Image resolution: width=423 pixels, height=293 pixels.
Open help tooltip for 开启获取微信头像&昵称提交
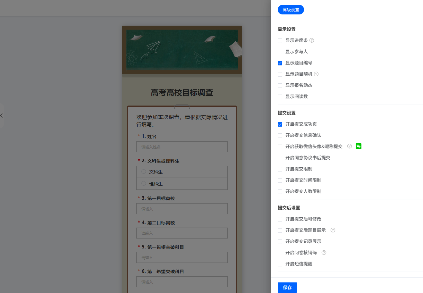click(x=350, y=146)
